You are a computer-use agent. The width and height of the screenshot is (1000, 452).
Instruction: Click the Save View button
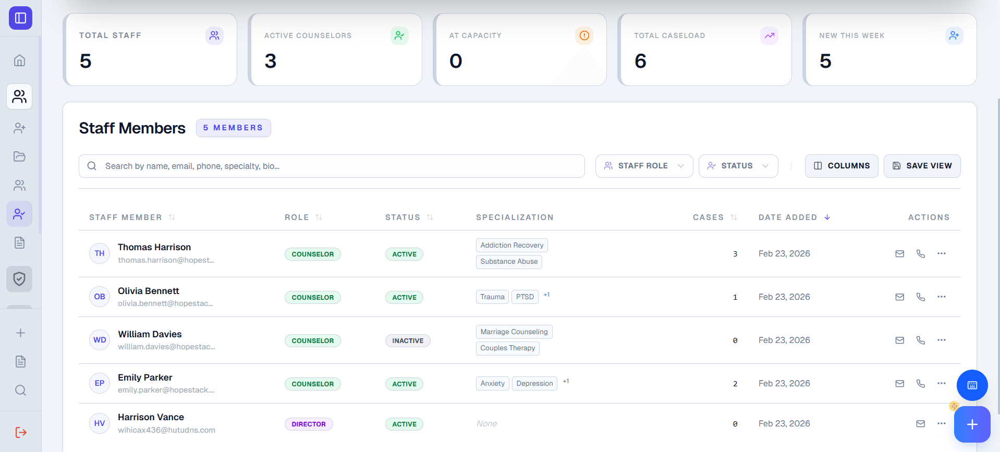[922, 166]
